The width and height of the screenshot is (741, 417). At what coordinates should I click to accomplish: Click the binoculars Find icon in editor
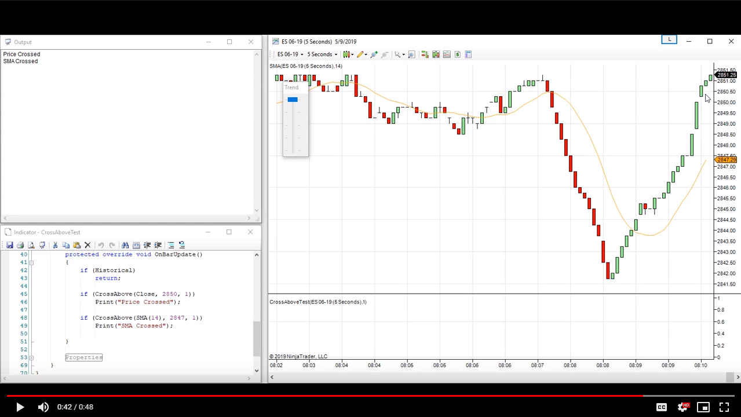(125, 245)
